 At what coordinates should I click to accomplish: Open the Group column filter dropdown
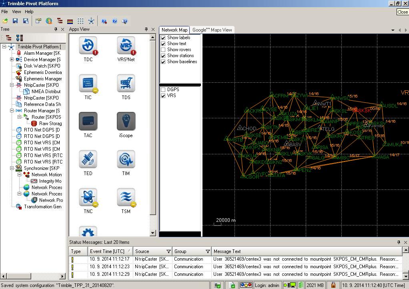tap(208, 251)
